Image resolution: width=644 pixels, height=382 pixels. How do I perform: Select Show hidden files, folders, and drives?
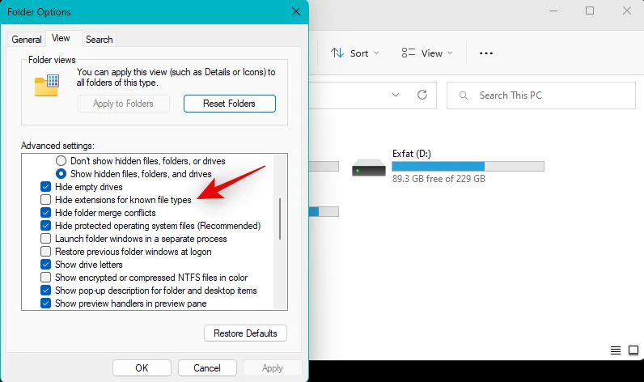pos(61,174)
